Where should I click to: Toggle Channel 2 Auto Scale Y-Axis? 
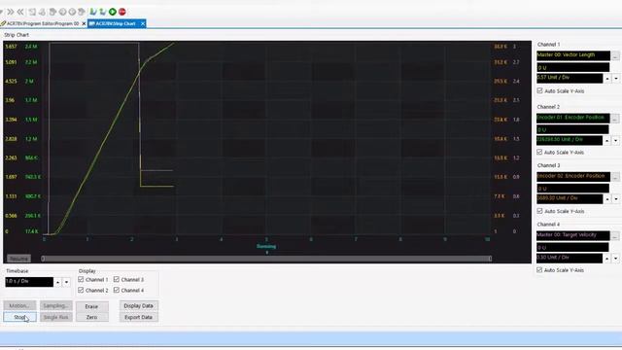539,152
